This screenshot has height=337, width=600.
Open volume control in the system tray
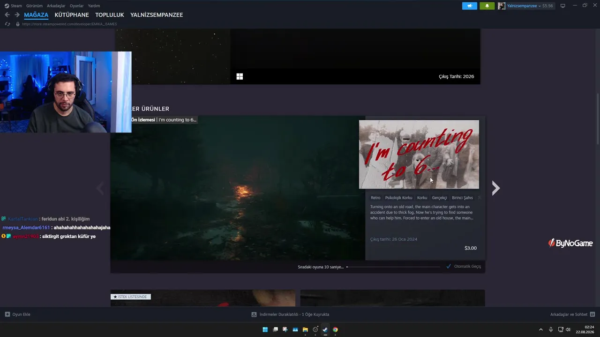click(568, 330)
